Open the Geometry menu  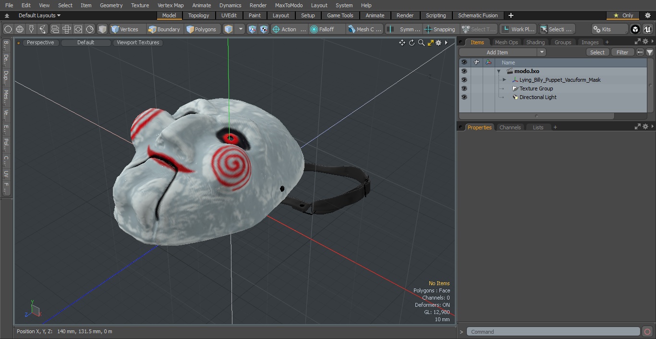(111, 5)
